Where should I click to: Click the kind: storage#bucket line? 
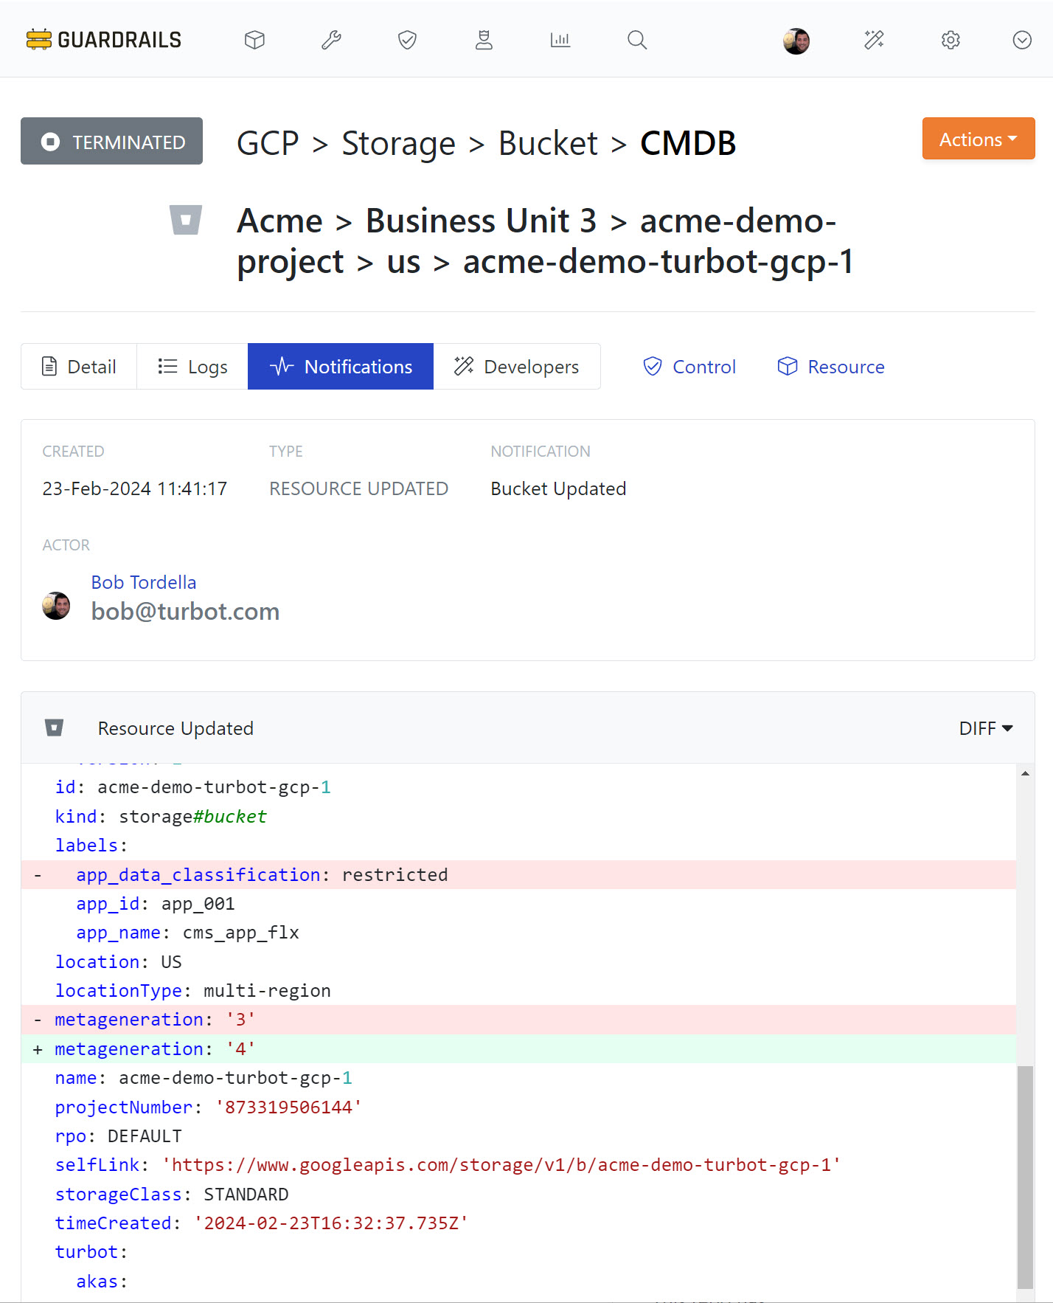pos(161,816)
